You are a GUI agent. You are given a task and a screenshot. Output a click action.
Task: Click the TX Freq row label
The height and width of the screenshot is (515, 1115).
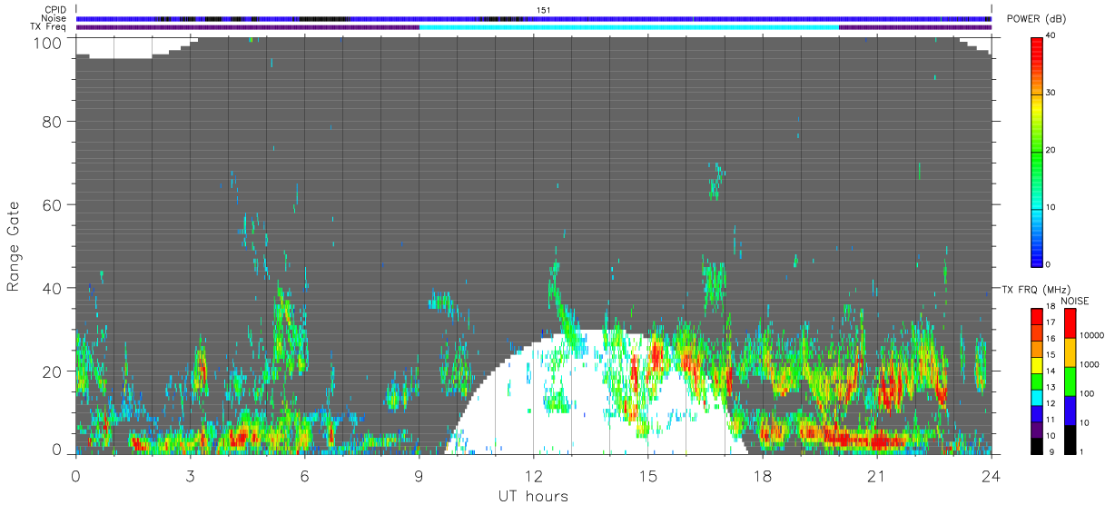[49, 27]
